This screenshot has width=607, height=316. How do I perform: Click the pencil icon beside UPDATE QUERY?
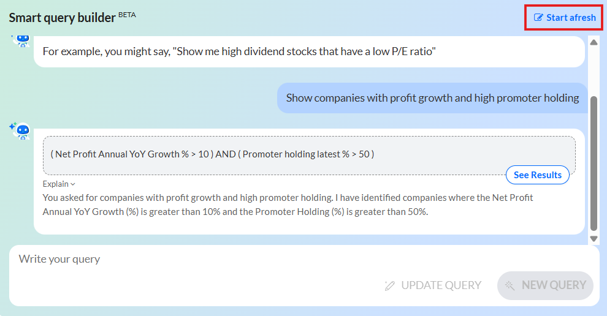coord(389,285)
